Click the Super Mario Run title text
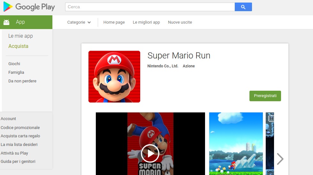Screen dimensions: 313x175 179,56
